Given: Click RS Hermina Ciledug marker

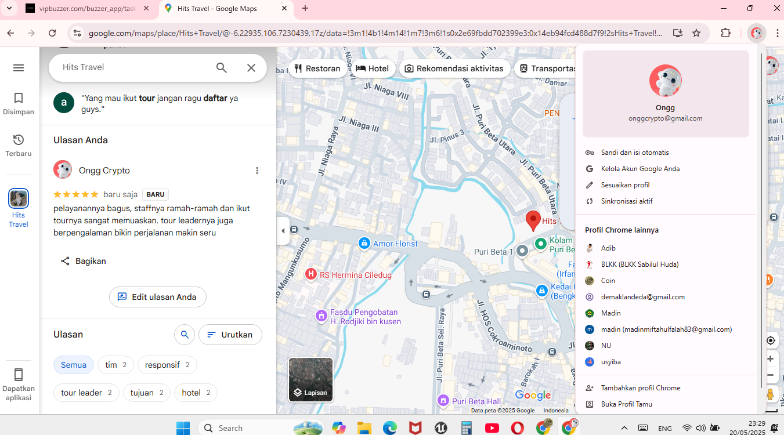Looking at the screenshot, I should (x=311, y=274).
